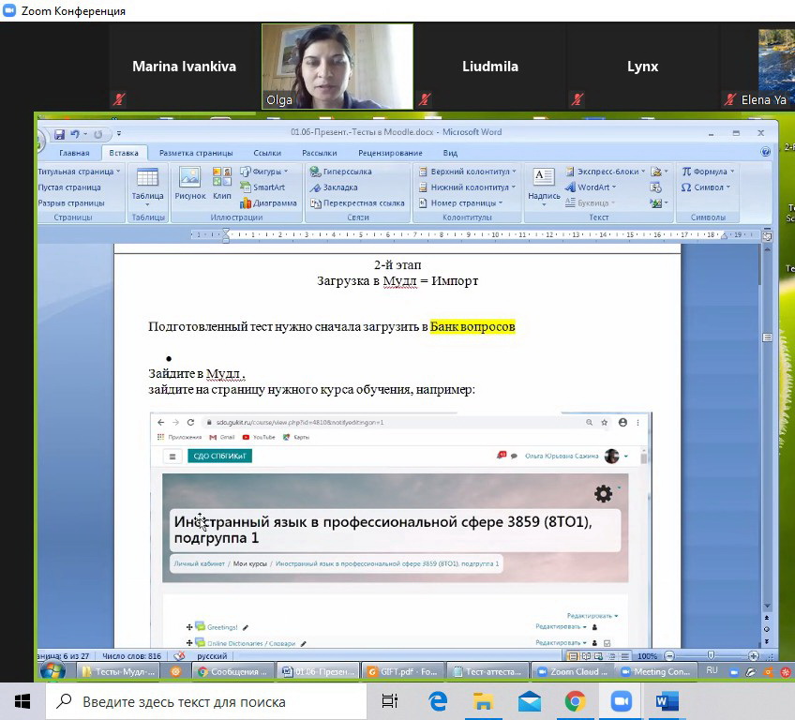795x720 pixels.
Task: Click the vertical scrollbar down arrow in Word
Action: [x=767, y=606]
